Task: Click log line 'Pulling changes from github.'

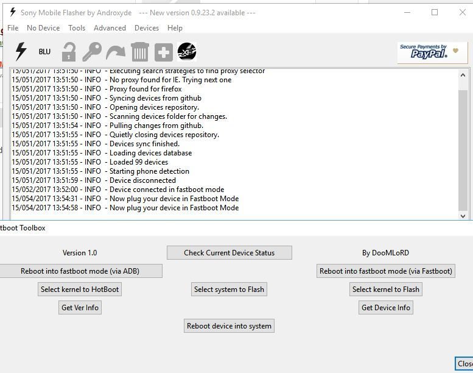Action: point(108,126)
